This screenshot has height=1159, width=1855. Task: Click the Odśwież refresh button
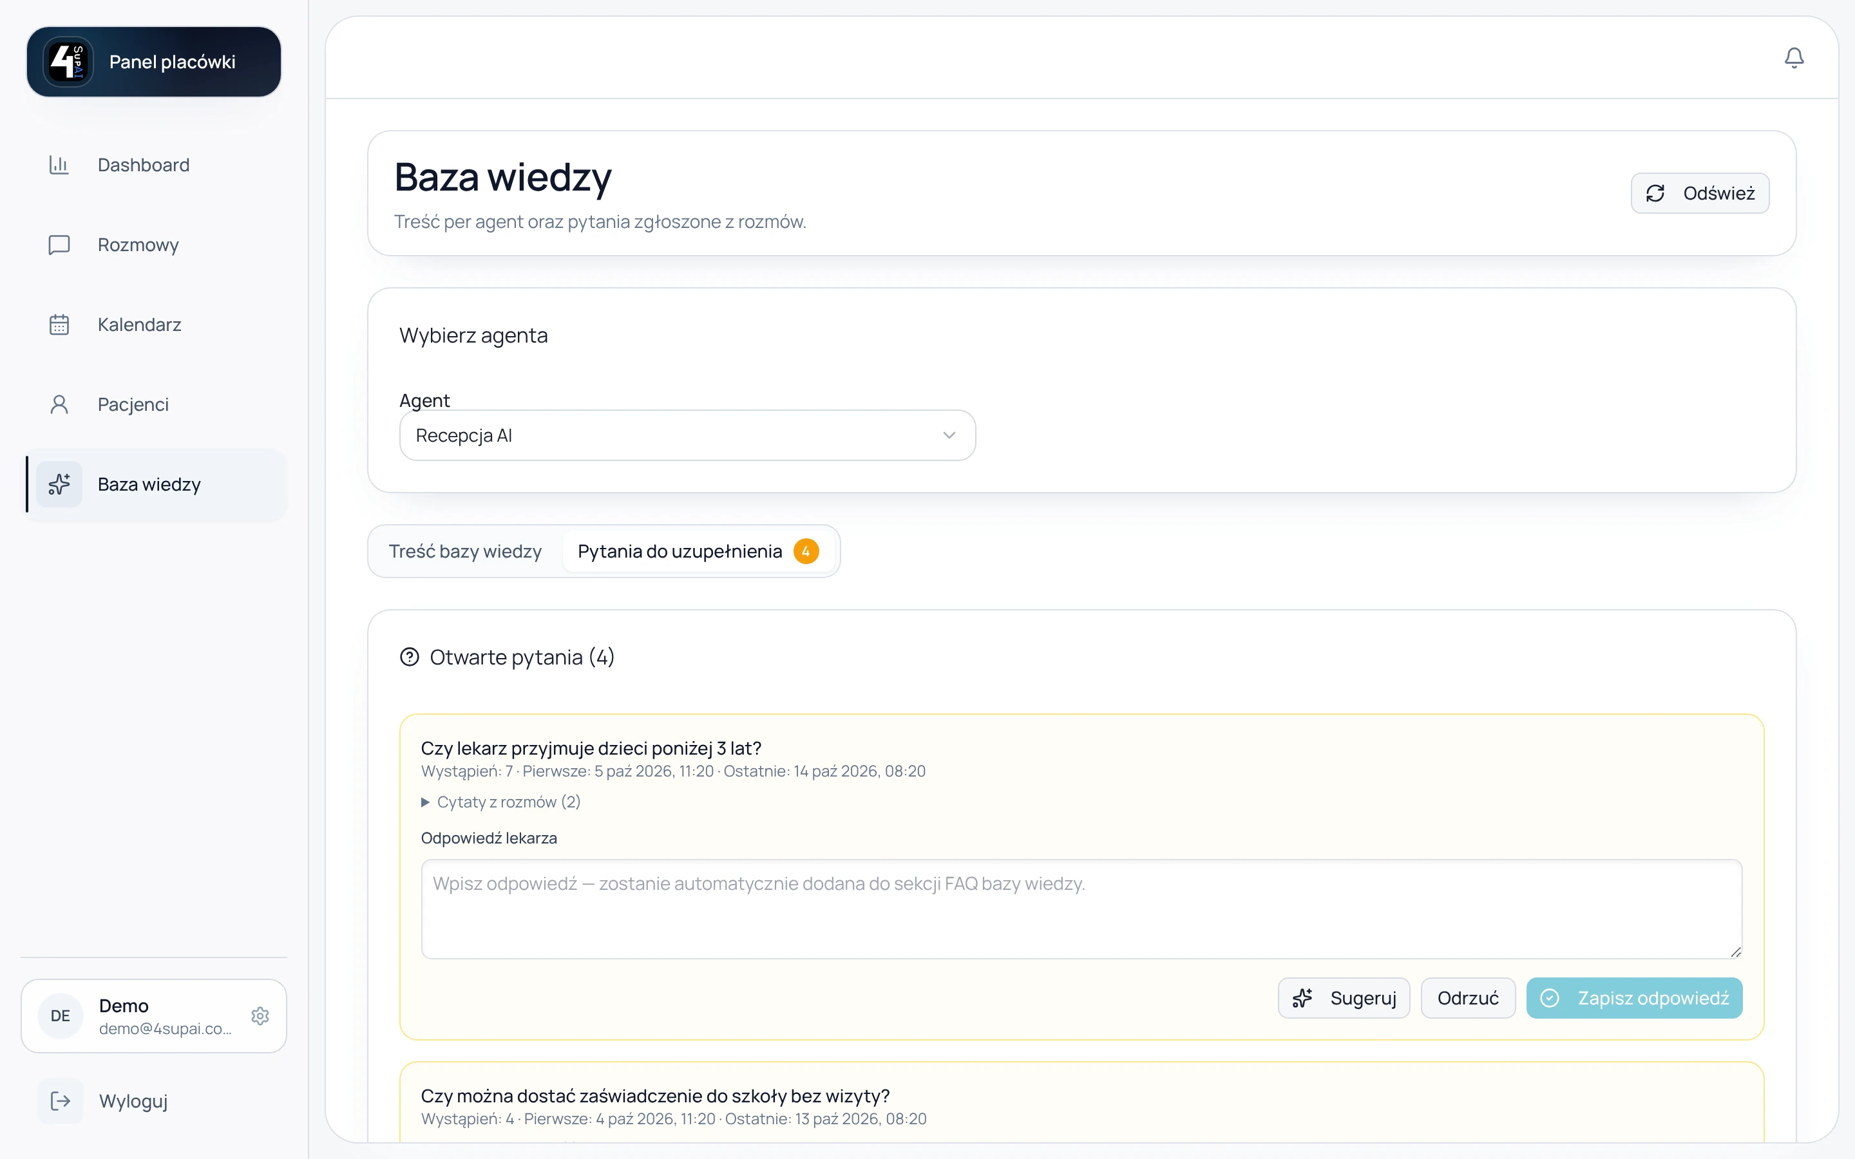pos(1699,193)
